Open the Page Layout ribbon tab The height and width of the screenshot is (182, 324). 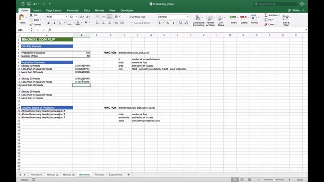[54, 10]
